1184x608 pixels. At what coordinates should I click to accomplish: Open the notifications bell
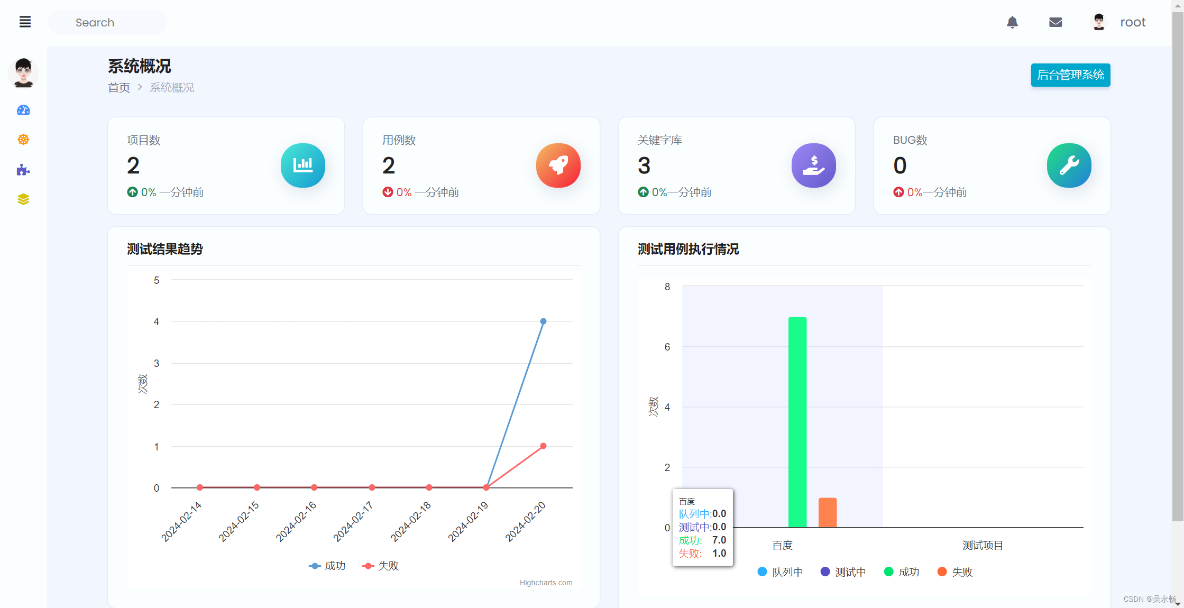[x=1012, y=22]
